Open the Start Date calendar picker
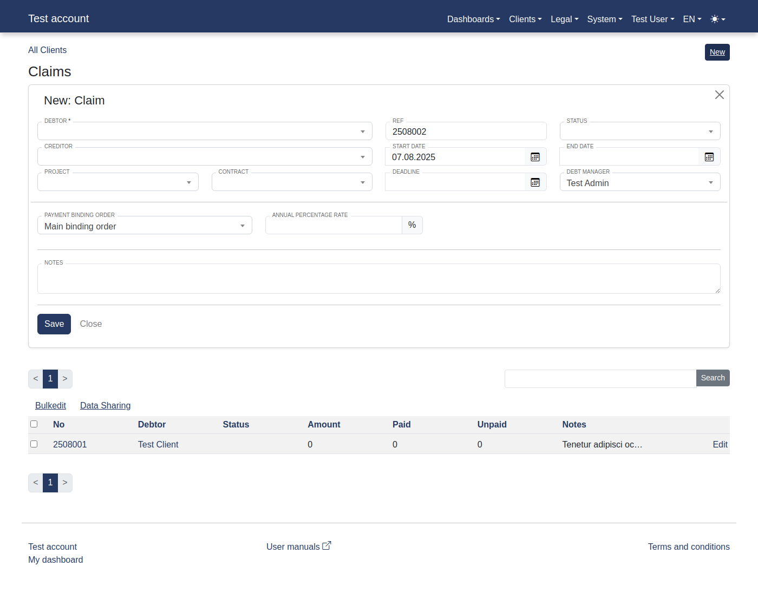 point(535,157)
